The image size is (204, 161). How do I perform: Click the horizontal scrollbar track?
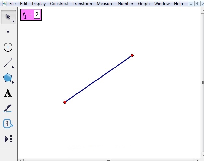[109, 160]
